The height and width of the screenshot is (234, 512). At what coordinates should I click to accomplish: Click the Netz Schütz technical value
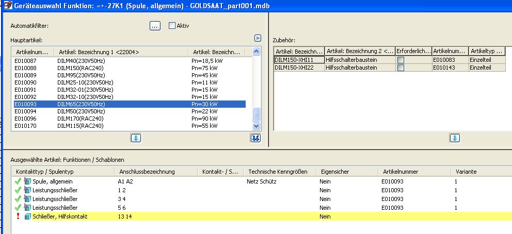pos(262,181)
